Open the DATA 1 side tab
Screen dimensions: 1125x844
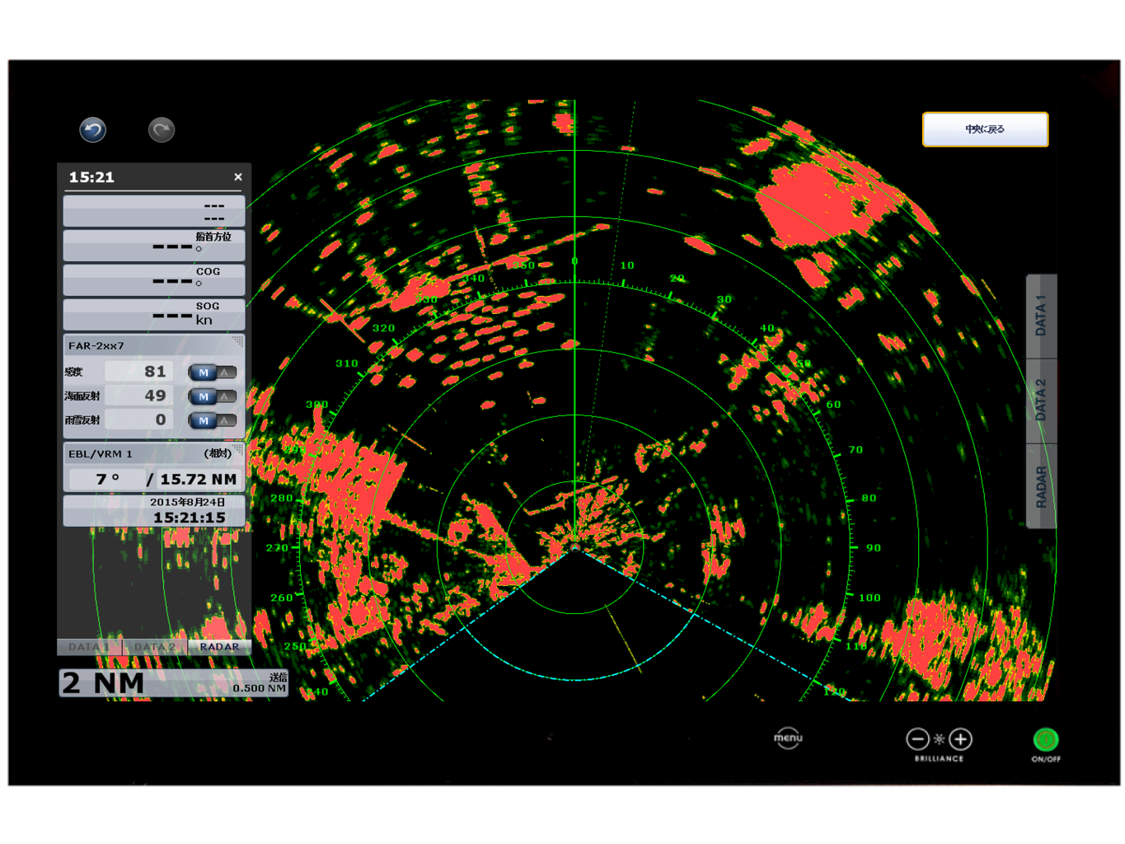1041,316
